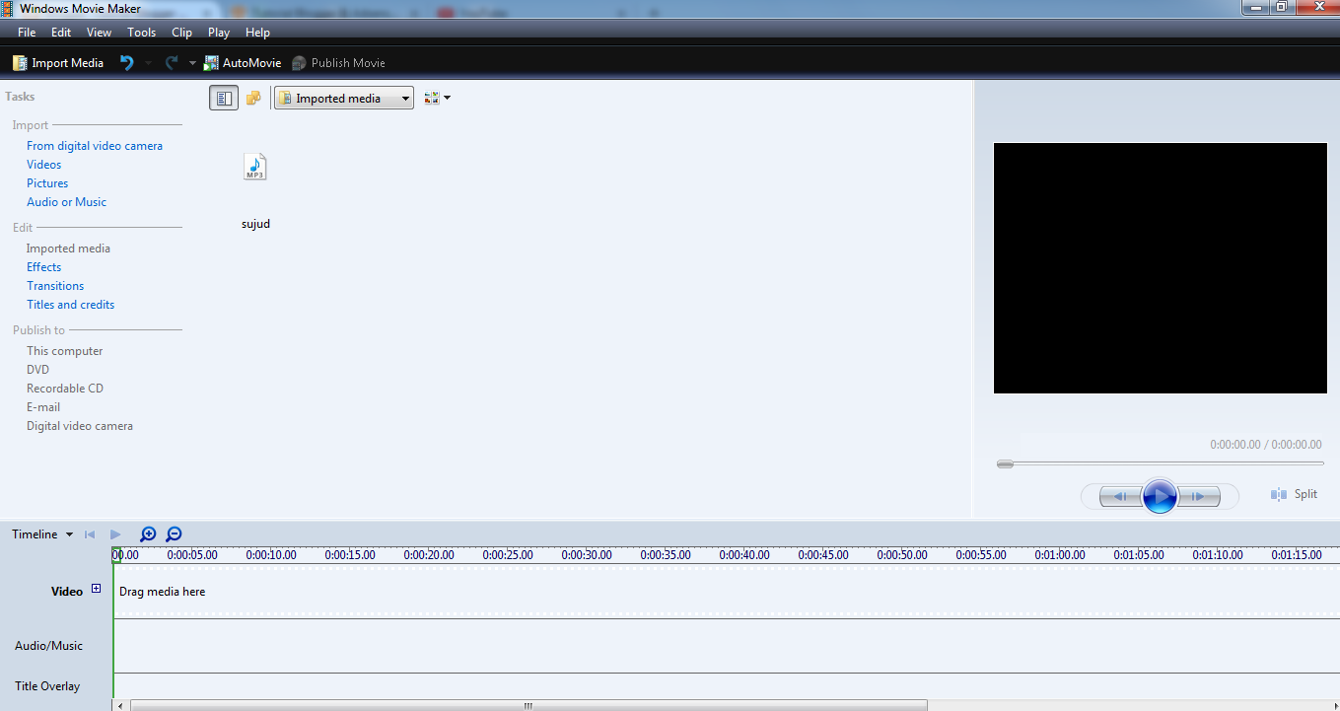Open the Clip menu
Screen dimensions: 1340x711
(181, 33)
